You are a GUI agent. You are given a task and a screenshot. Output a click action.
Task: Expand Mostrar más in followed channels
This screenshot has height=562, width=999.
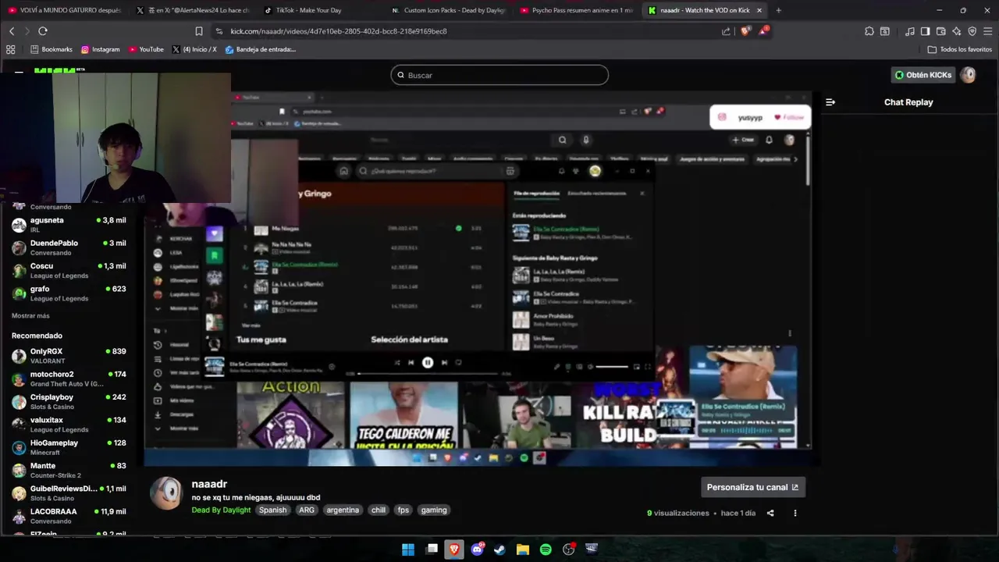click(30, 316)
